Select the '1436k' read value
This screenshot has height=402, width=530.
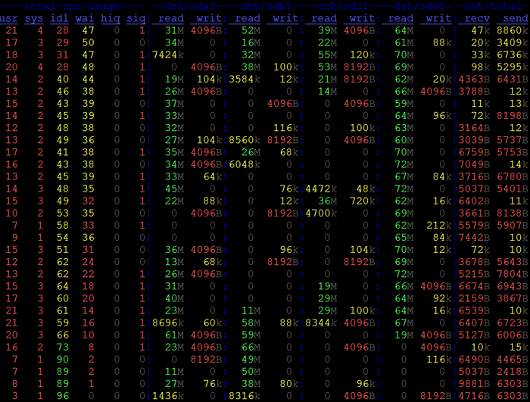[168, 396]
